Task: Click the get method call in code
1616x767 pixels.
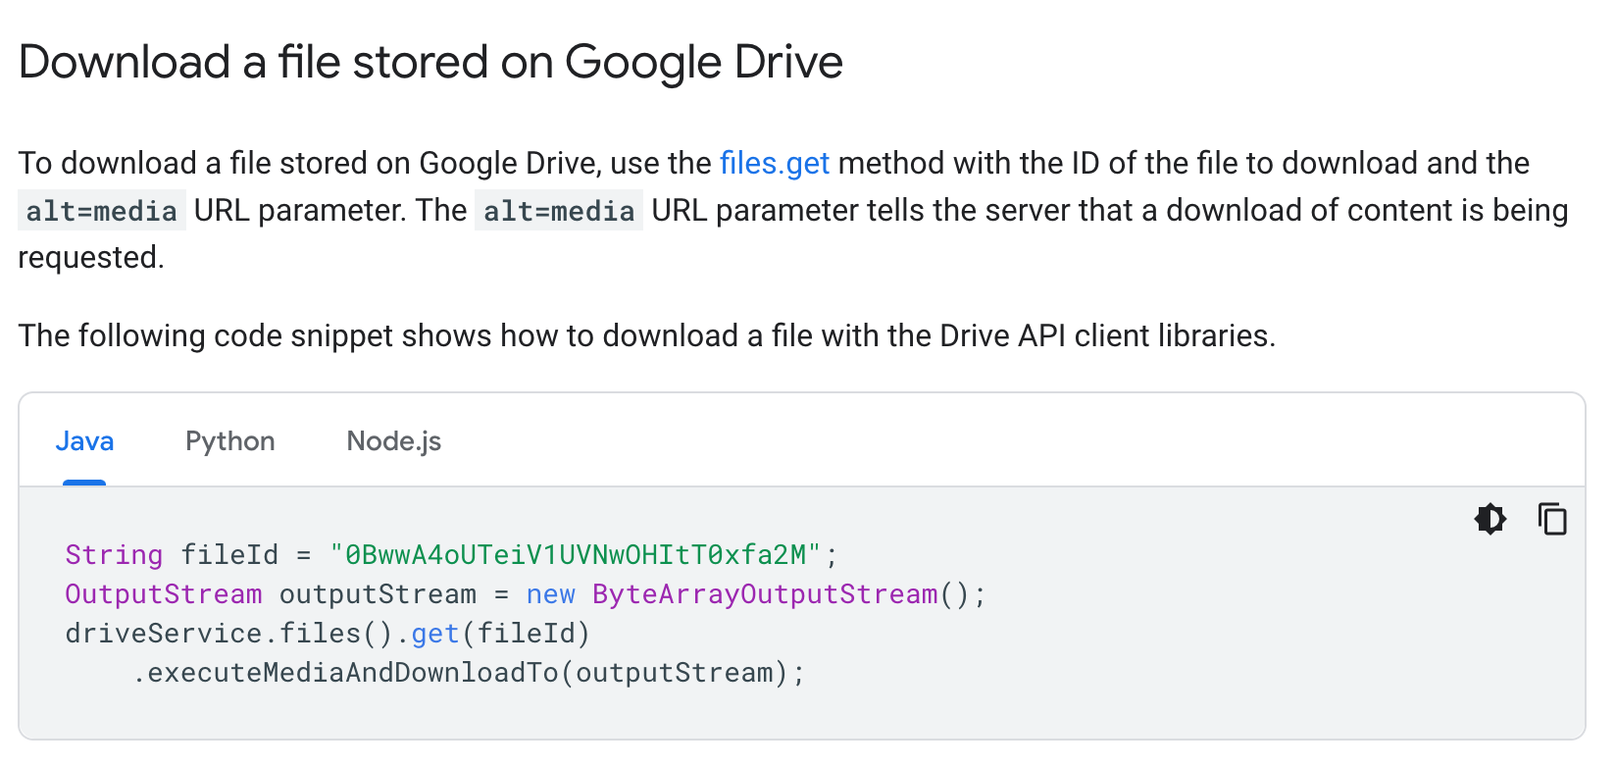Action: click(435, 635)
